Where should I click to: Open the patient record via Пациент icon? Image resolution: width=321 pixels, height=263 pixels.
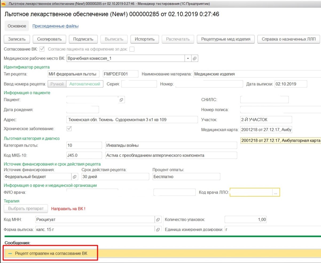(121, 100)
